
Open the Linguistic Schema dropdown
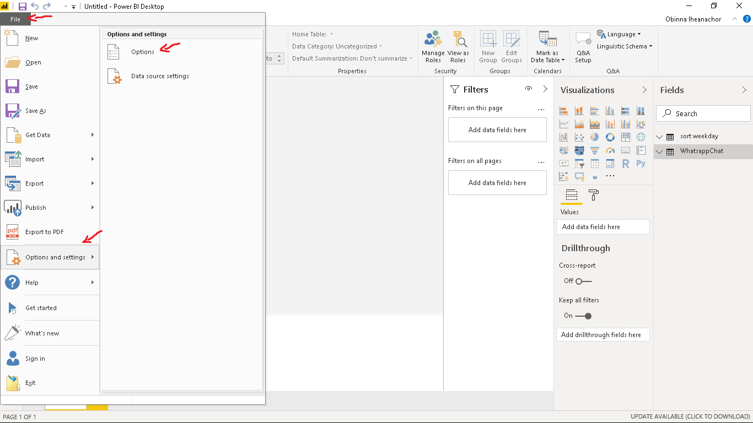pyautogui.click(x=625, y=46)
